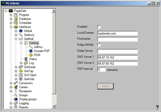Minimize the PG Admin window
The width and height of the screenshot is (161, 112).
(149, 3)
